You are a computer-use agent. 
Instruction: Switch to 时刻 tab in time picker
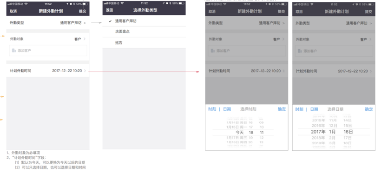[212, 109]
